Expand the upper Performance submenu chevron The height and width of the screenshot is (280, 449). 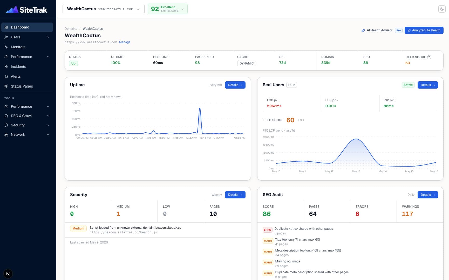pyautogui.click(x=48, y=57)
